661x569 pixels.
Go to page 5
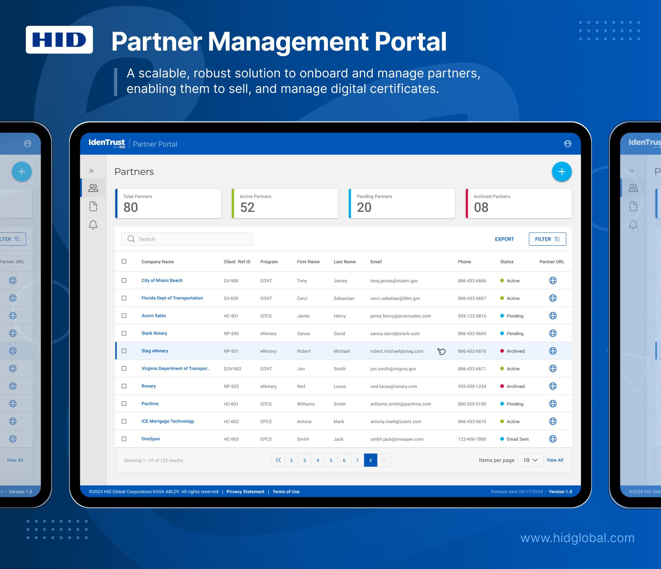331,460
